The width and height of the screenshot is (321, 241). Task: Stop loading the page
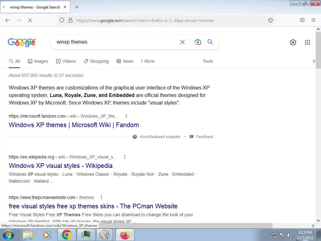point(30,20)
